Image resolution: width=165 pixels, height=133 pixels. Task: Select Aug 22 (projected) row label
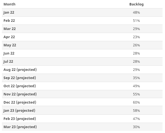click(x=20, y=70)
